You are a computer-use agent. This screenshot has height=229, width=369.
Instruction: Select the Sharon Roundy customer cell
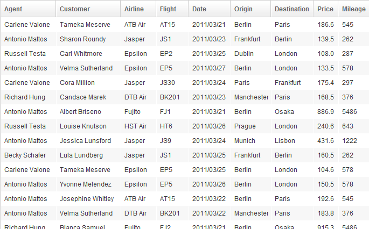click(88, 39)
